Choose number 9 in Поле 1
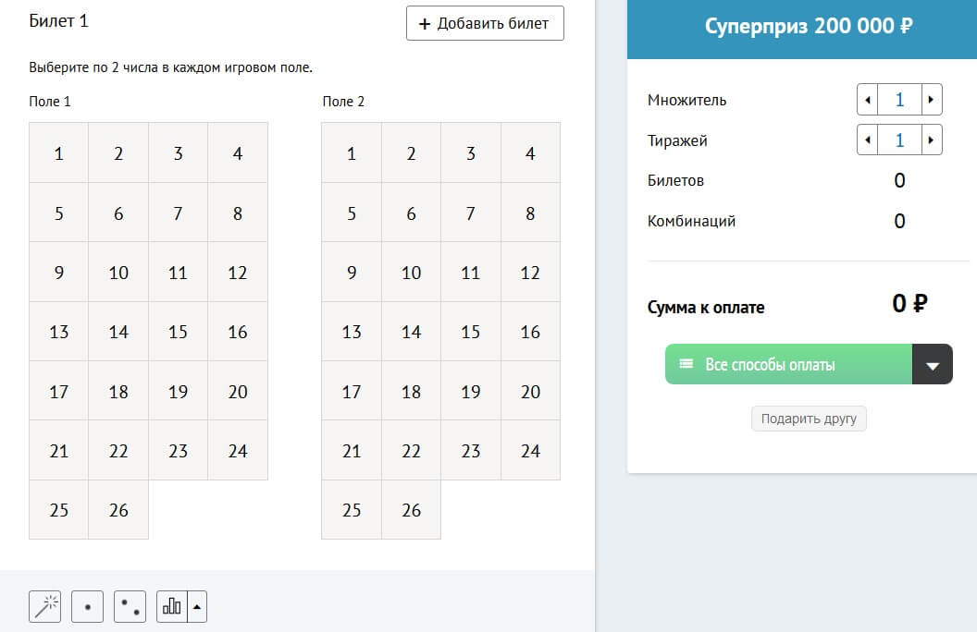977x632 pixels. click(x=58, y=272)
